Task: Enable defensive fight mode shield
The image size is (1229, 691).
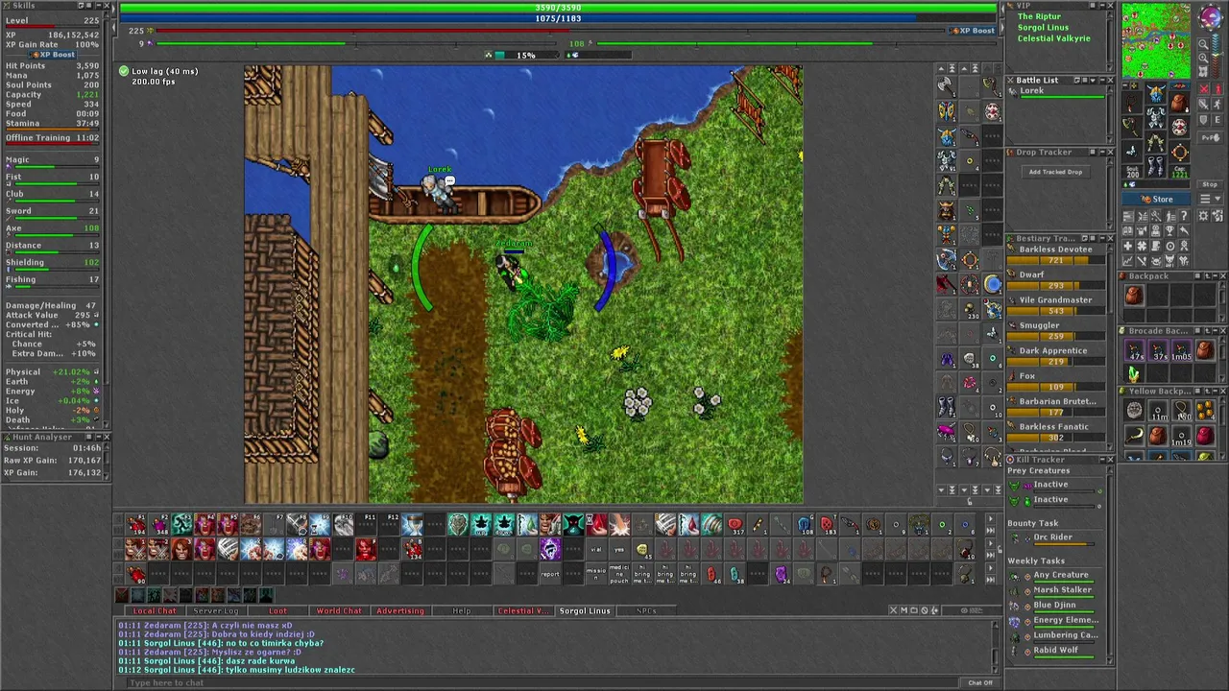Action: point(1203,119)
